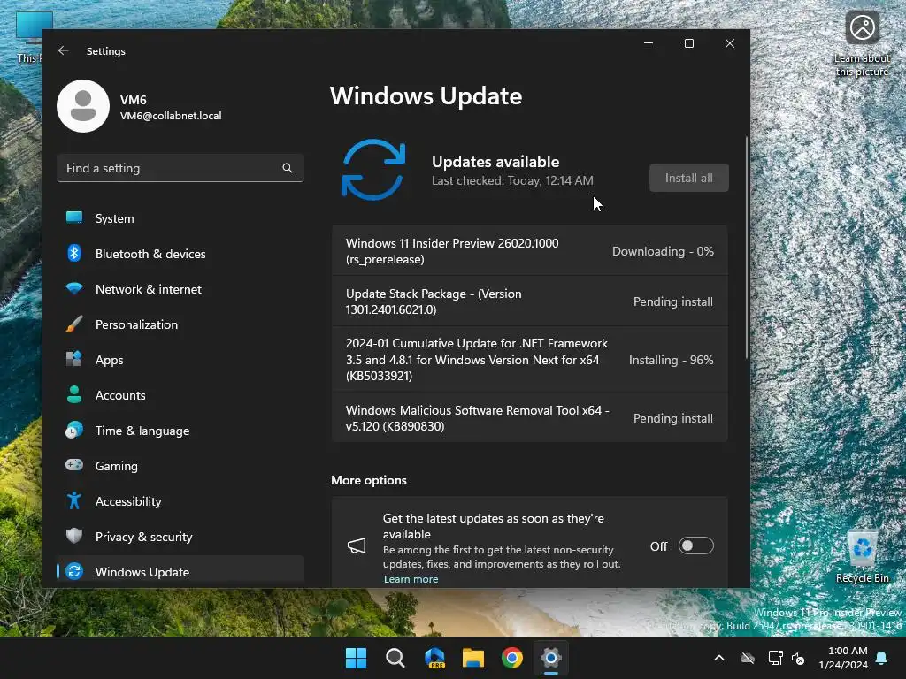
Task: Click the Windows Update sync icon in sidebar
Action: [x=74, y=571]
